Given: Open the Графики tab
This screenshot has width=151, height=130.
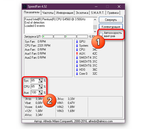Looking at the screenshot, I should tap(113, 13).
